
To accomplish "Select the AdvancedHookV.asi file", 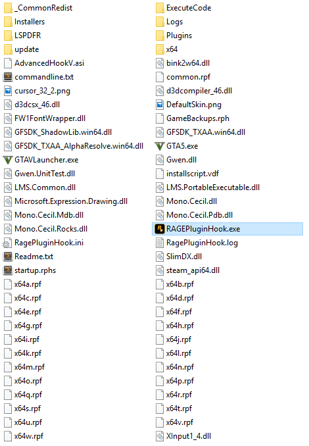I will pyautogui.click(x=44, y=63).
